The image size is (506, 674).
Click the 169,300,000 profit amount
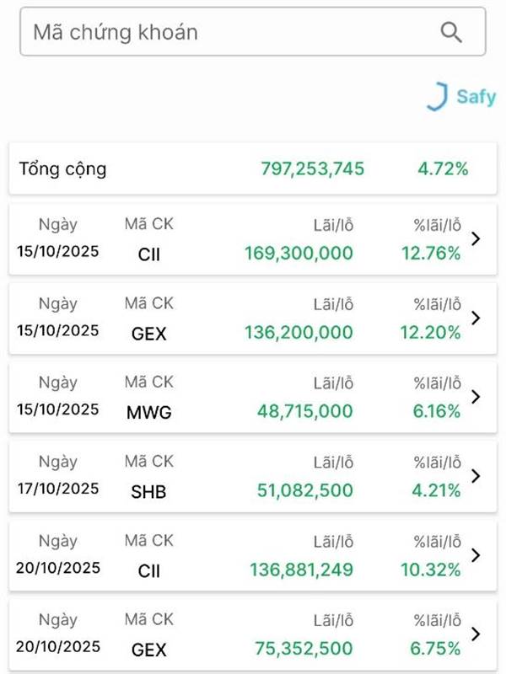pos(299,253)
